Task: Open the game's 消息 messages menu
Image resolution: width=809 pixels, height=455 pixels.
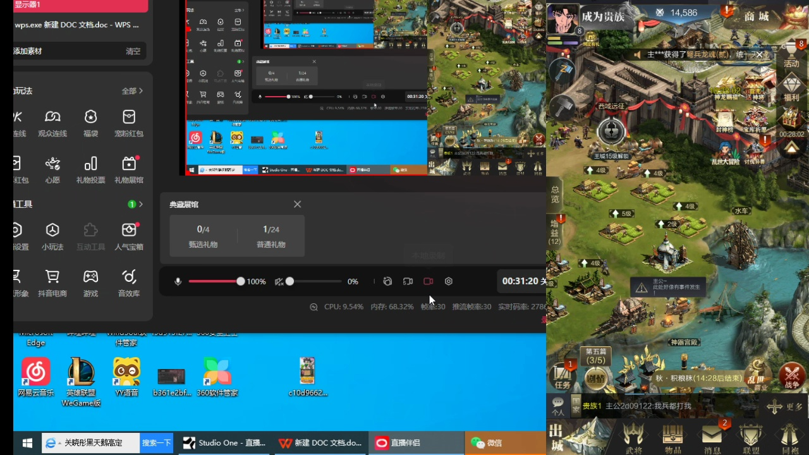Action: pyautogui.click(x=712, y=439)
